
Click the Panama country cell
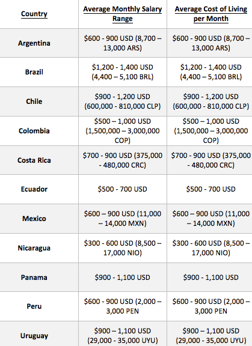pos(34,277)
